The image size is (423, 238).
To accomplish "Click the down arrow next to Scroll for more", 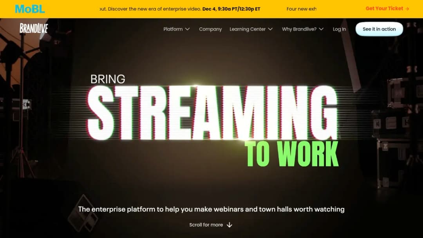I will (x=229, y=225).
